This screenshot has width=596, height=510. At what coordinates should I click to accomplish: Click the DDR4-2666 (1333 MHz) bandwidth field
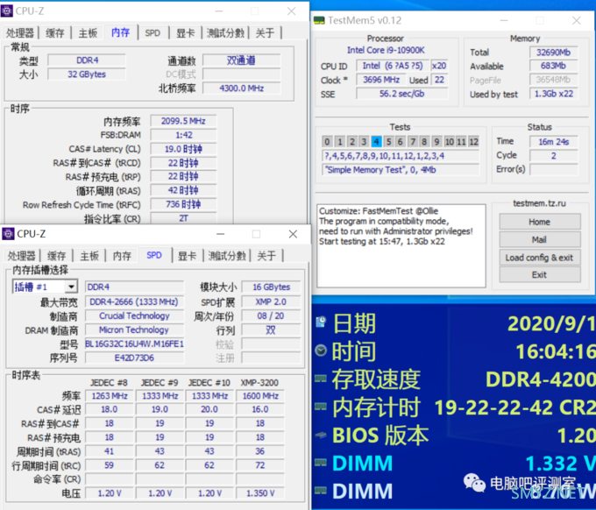(134, 301)
